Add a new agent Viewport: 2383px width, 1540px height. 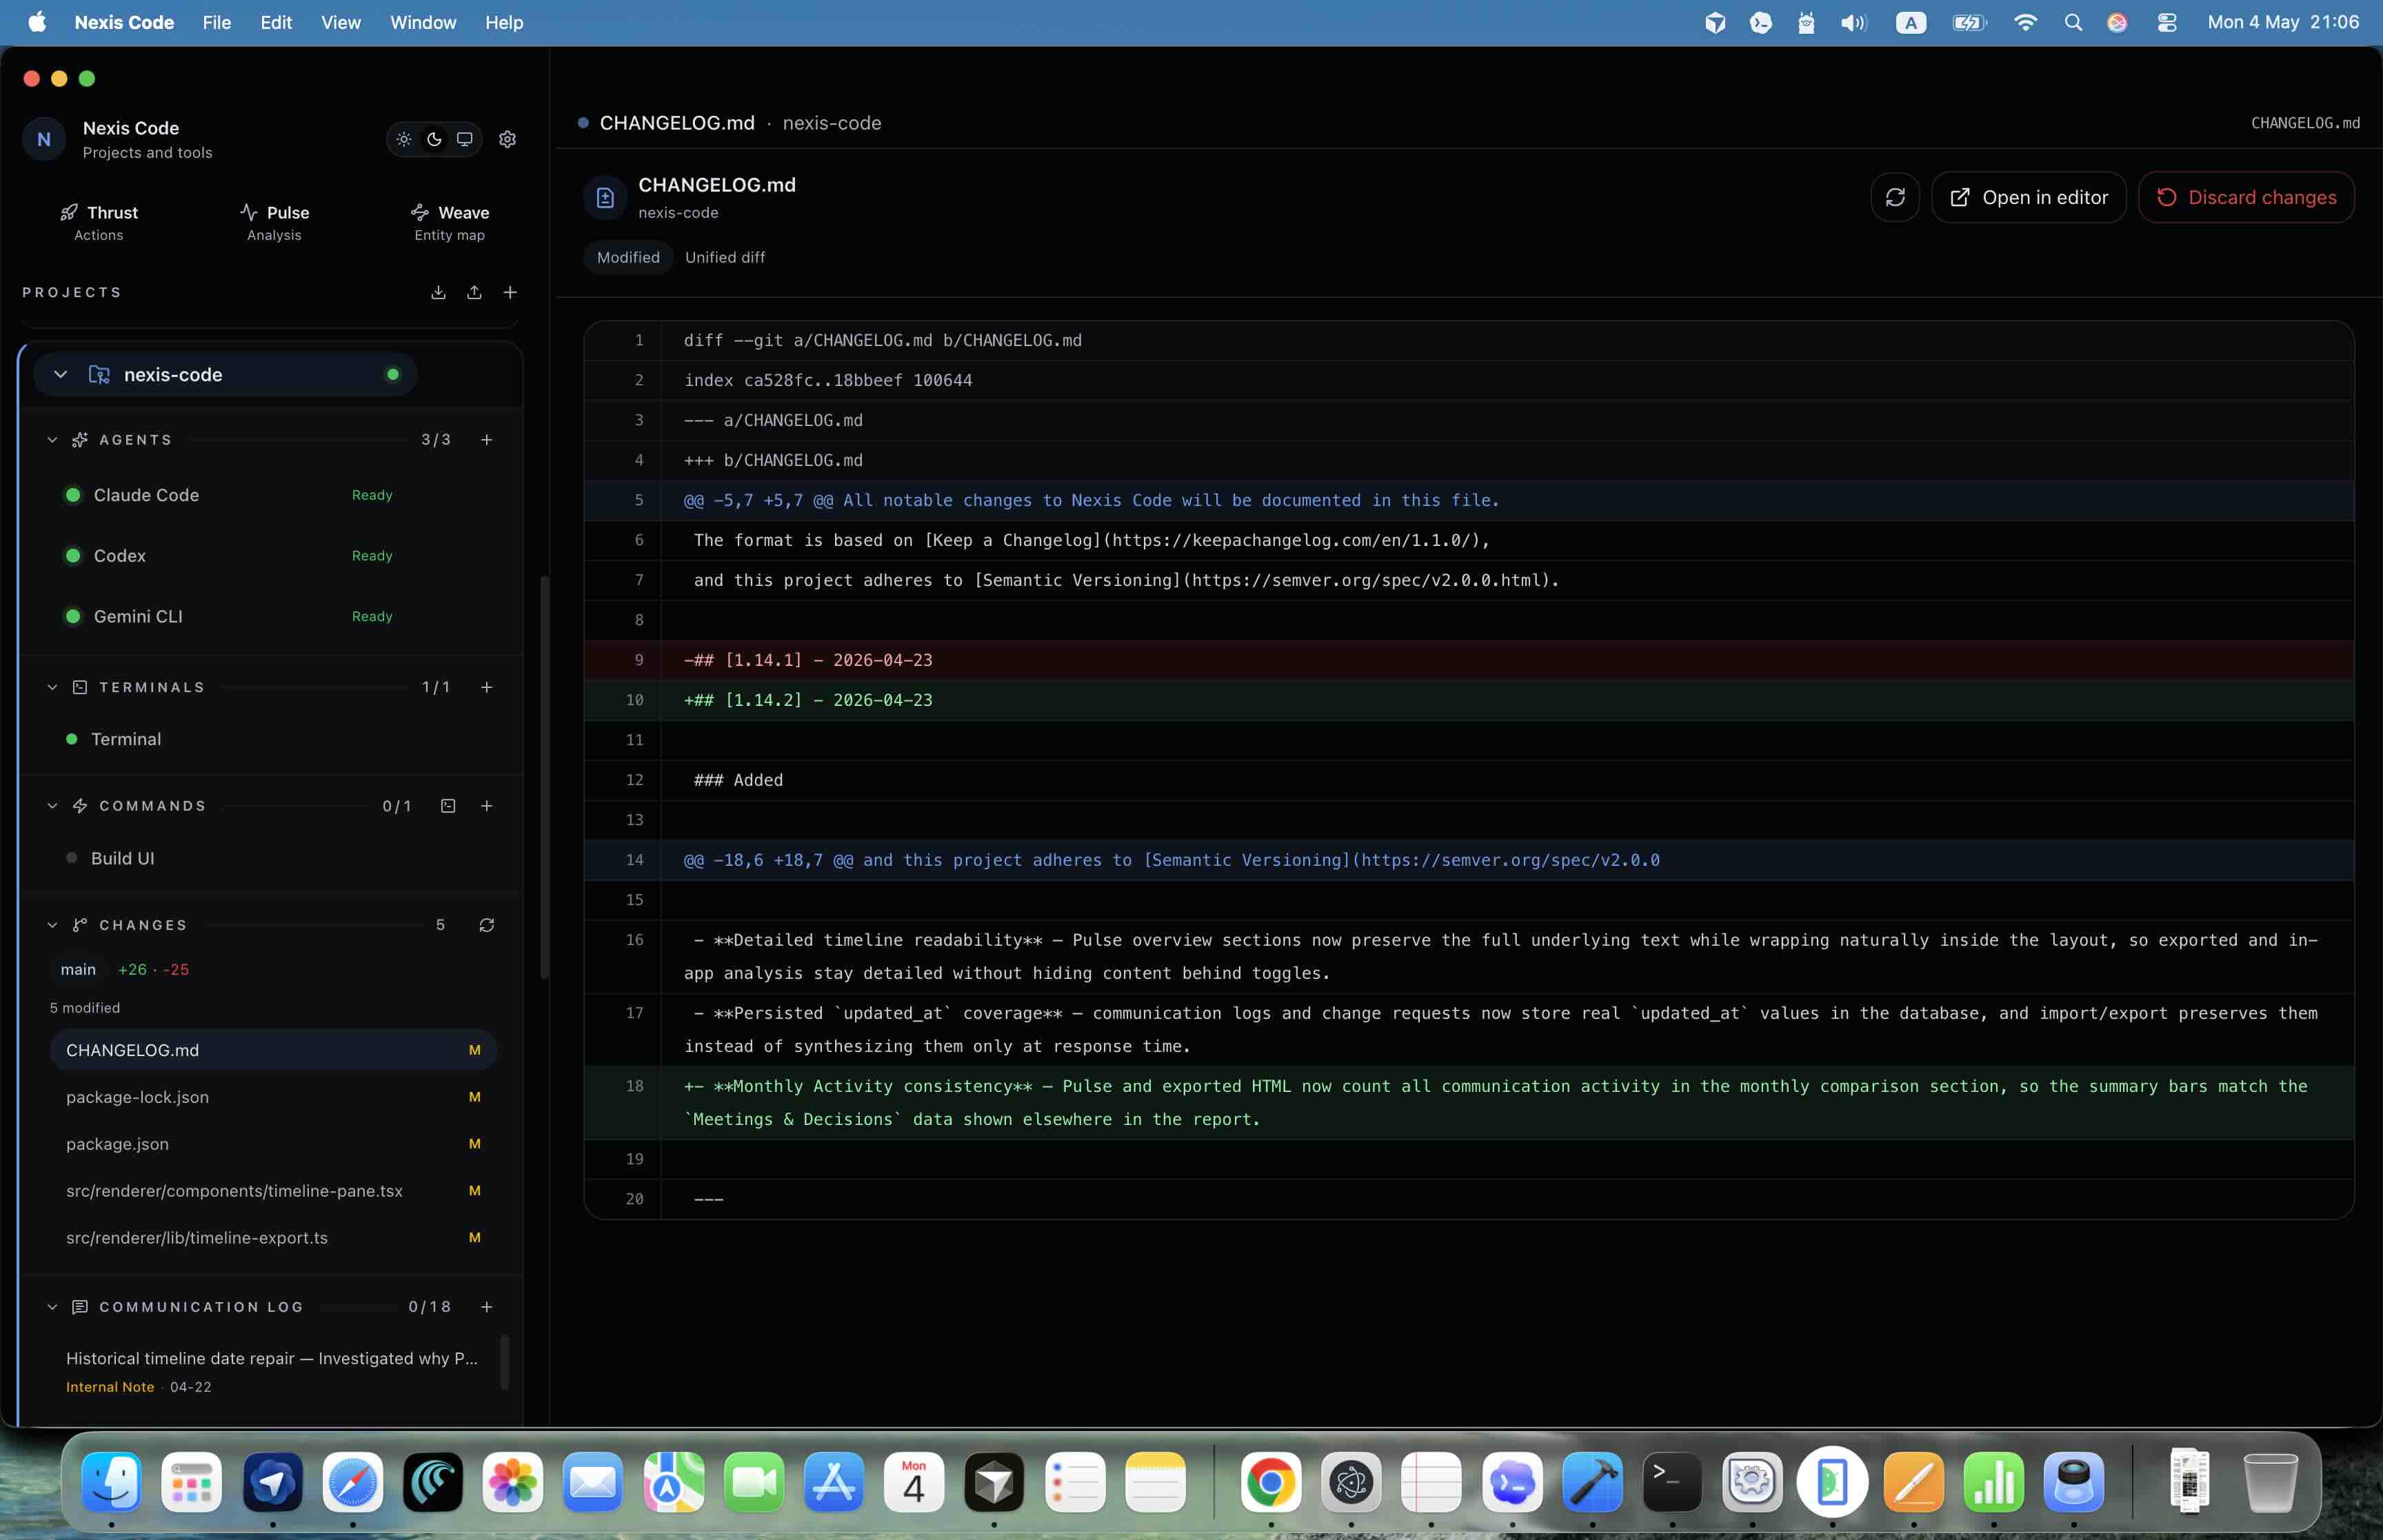point(487,440)
